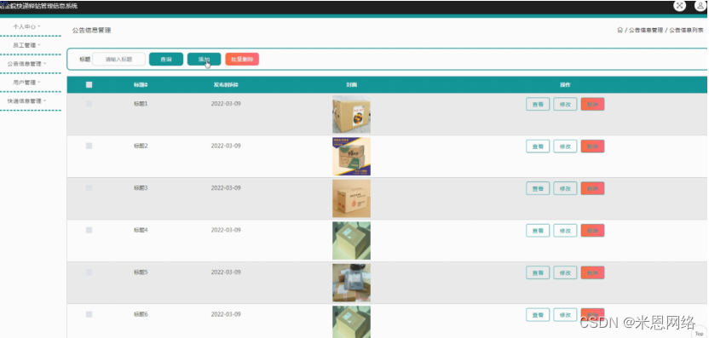
Task: Tick the checkbox for 标题2 row
Action: point(89,146)
